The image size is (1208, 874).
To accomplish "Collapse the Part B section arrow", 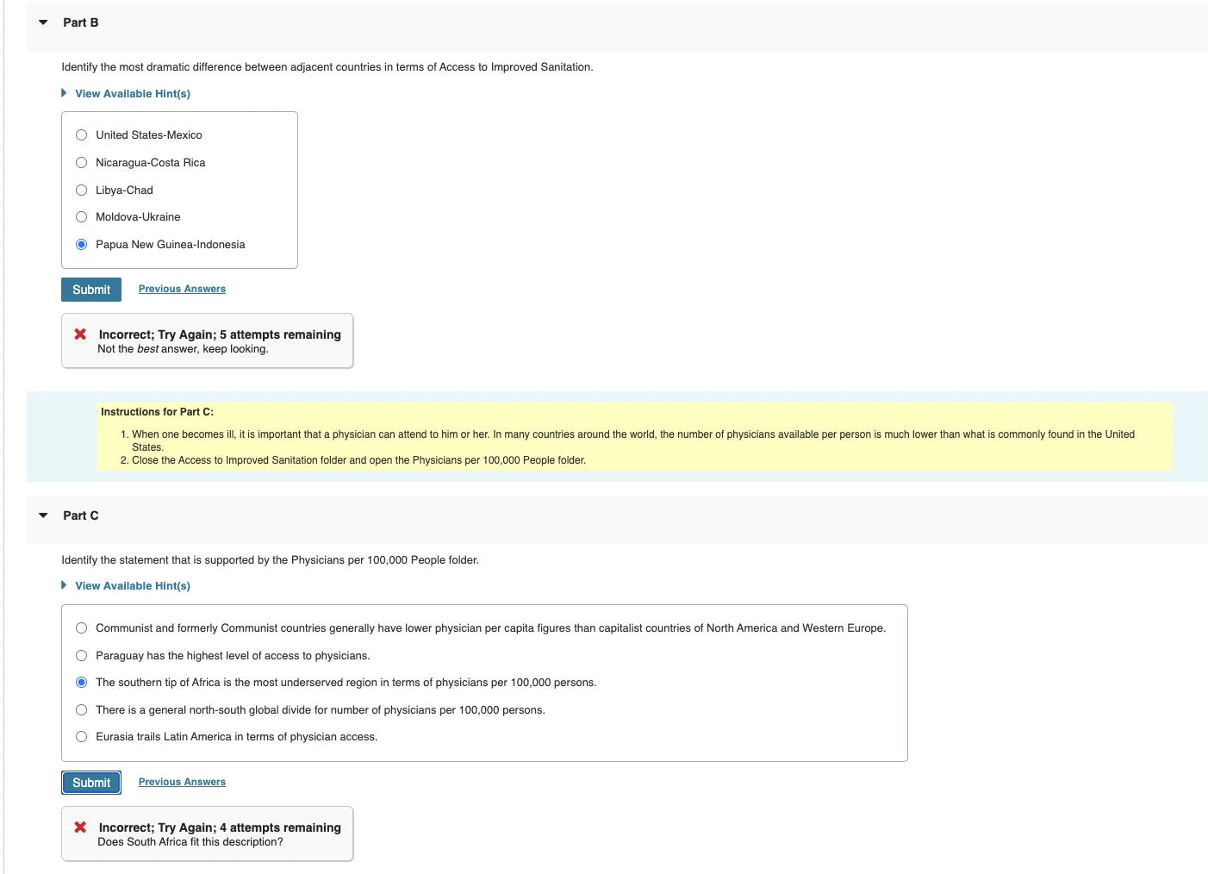I will [43, 22].
